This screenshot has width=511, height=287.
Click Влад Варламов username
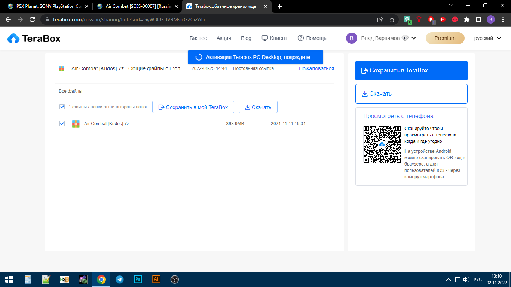pyautogui.click(x=380, y=38)
